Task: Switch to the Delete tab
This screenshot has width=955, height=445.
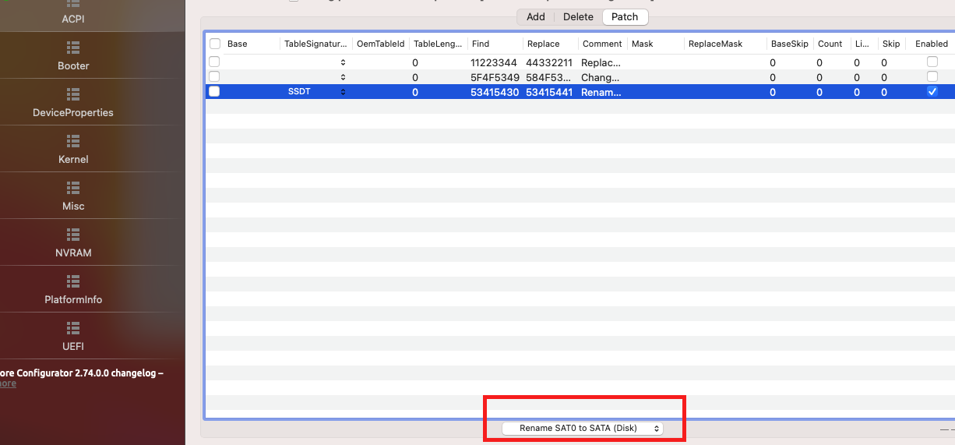Action: click(x=578, y=17)
